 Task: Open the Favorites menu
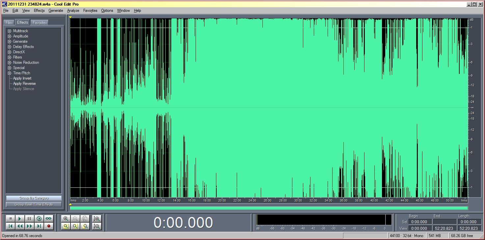[90, 11]
